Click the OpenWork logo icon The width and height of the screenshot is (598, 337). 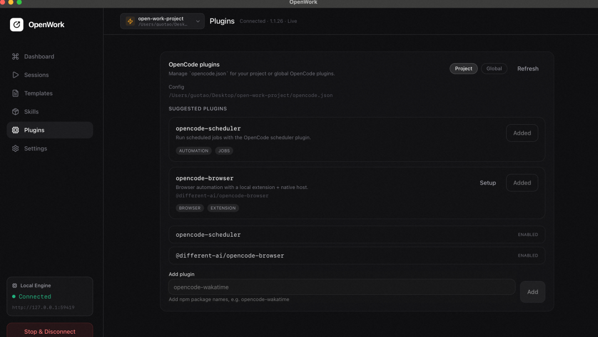point(17,24)
